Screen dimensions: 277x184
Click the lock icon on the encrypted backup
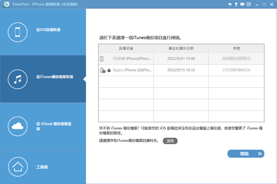point(109,70)
